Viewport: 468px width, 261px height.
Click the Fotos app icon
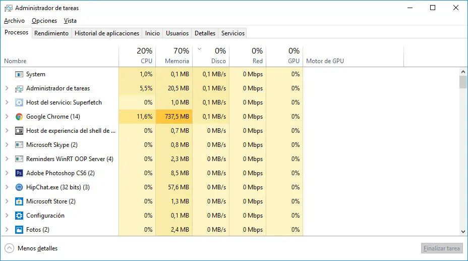click(19, 230)
